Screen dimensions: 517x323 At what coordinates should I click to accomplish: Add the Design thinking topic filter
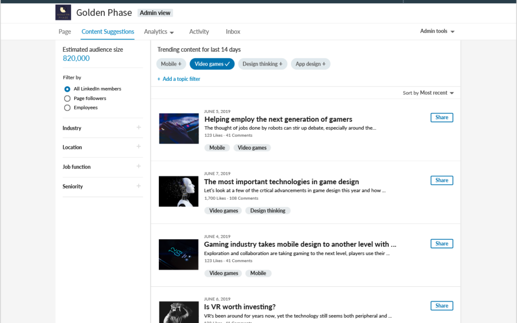point(262,64)
